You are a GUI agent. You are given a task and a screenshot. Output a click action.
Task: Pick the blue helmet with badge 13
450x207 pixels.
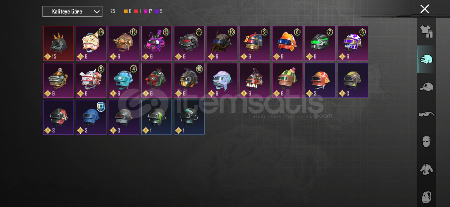click(91, 117)
